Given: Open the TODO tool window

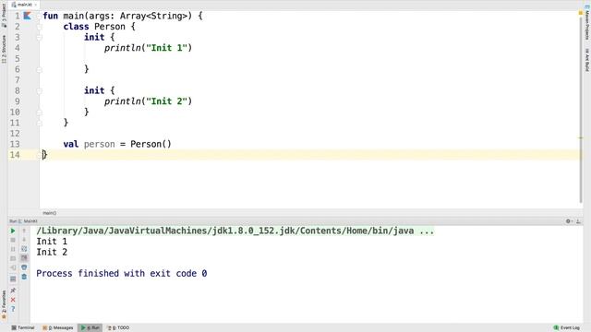Looking at the screenshot, I should coord(118,328).
